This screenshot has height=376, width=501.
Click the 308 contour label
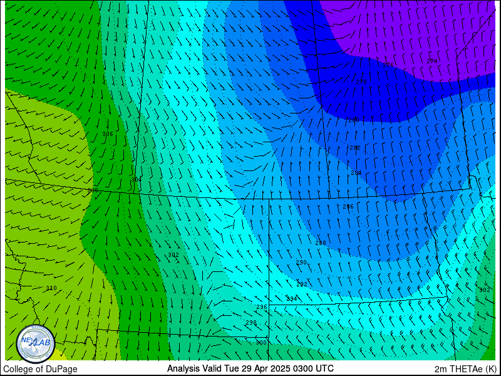point(93,191)
